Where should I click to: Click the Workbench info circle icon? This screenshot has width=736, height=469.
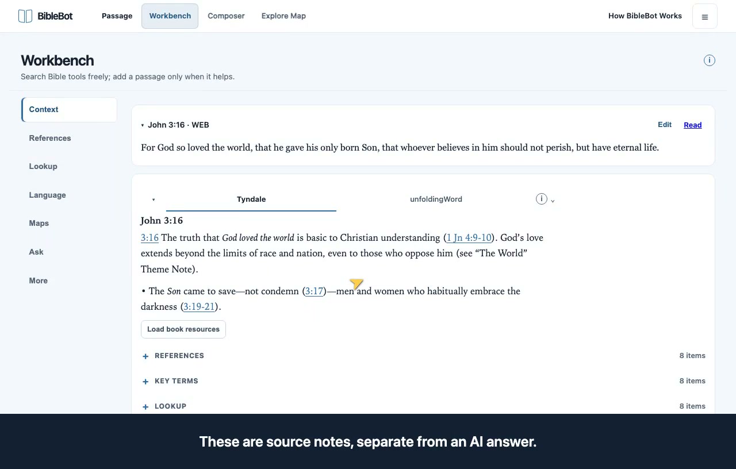pyautogui.click(x=710, y=60)
